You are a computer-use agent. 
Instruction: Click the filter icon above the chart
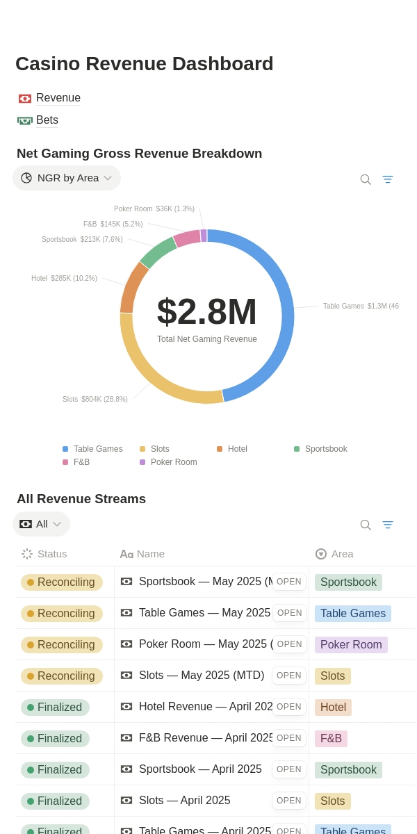(x=388, y=179)
